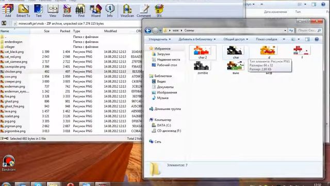Open CD-дисковод (F:) drive
This screenshot has width=330, height=186.
click(x=169, y=131)
